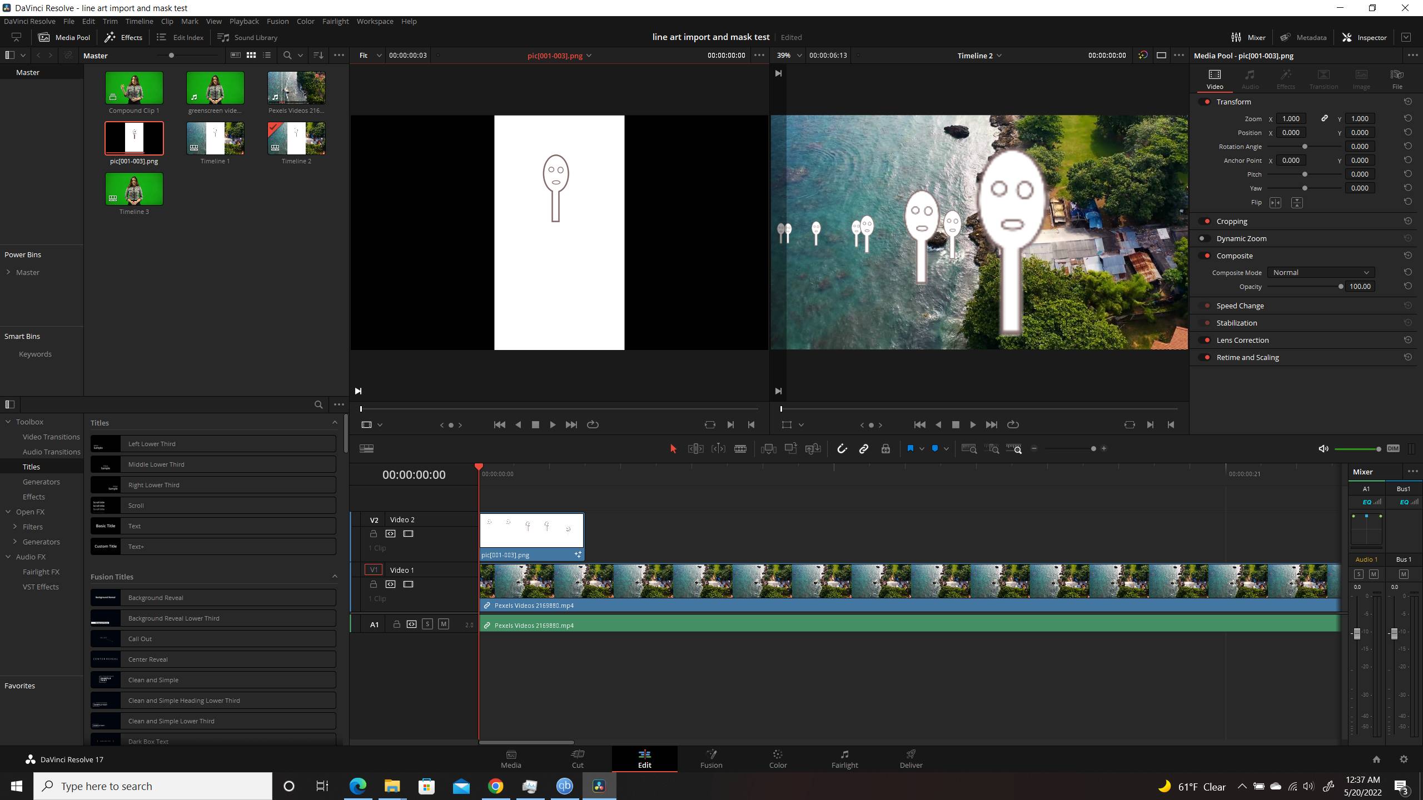Screen dimensions: 1423x800
Task: Open the Timeline 2 name dropdown
Action: (x=979, y=56)
